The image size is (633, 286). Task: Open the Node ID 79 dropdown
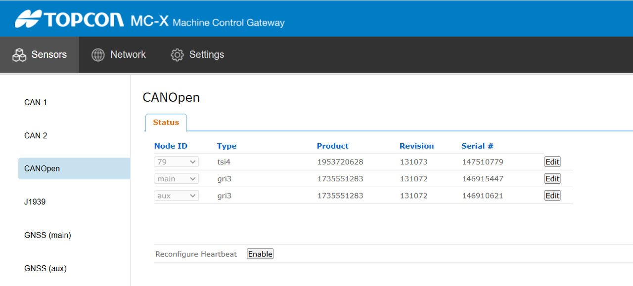coord(176,162)
